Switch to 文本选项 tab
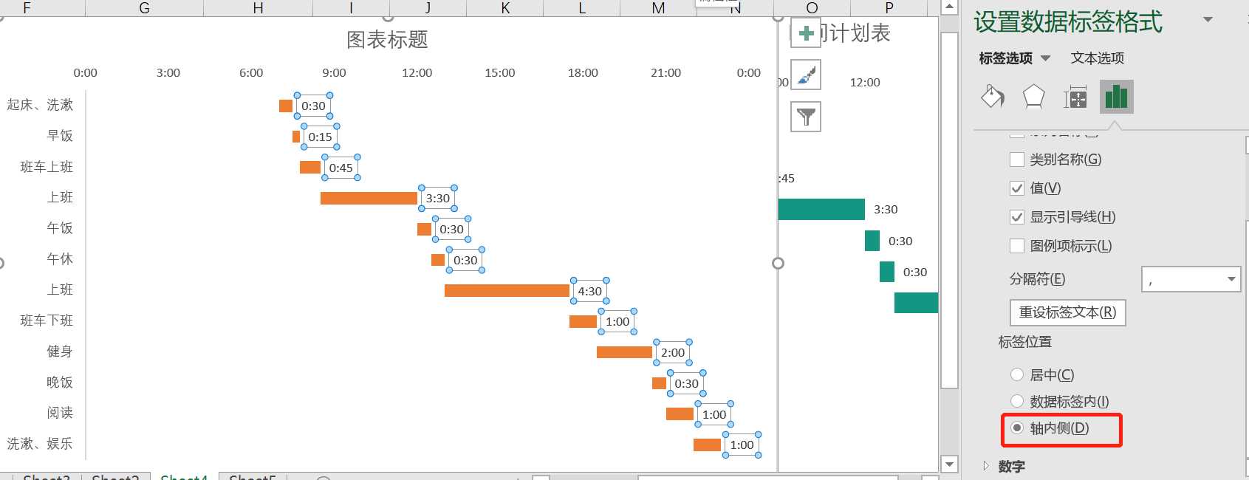The width and height of the screenshot is (1249, 480). (1098, 58)
